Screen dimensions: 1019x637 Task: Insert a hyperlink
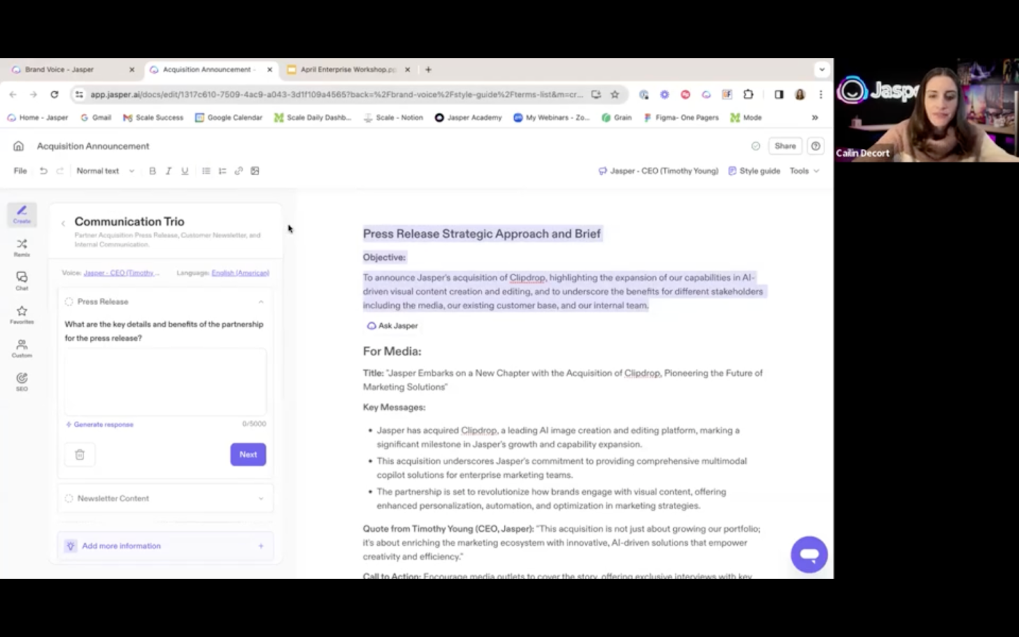pos(239,171)
